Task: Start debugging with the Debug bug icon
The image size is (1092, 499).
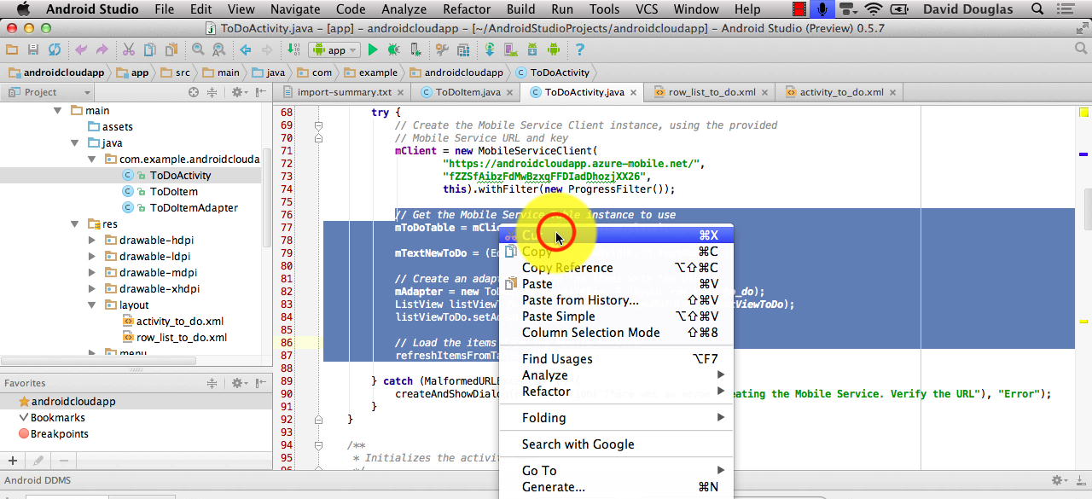Action: [x=393, y=50]
